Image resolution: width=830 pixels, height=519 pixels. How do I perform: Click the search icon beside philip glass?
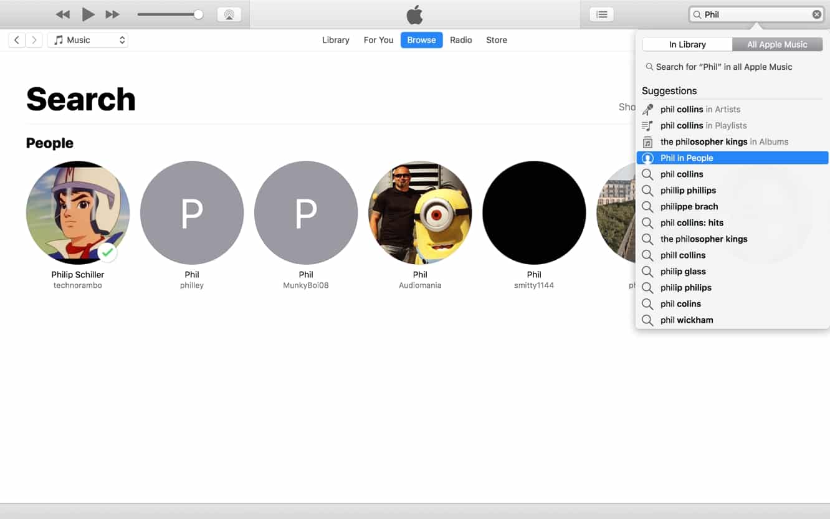click(x=647, y=271)
